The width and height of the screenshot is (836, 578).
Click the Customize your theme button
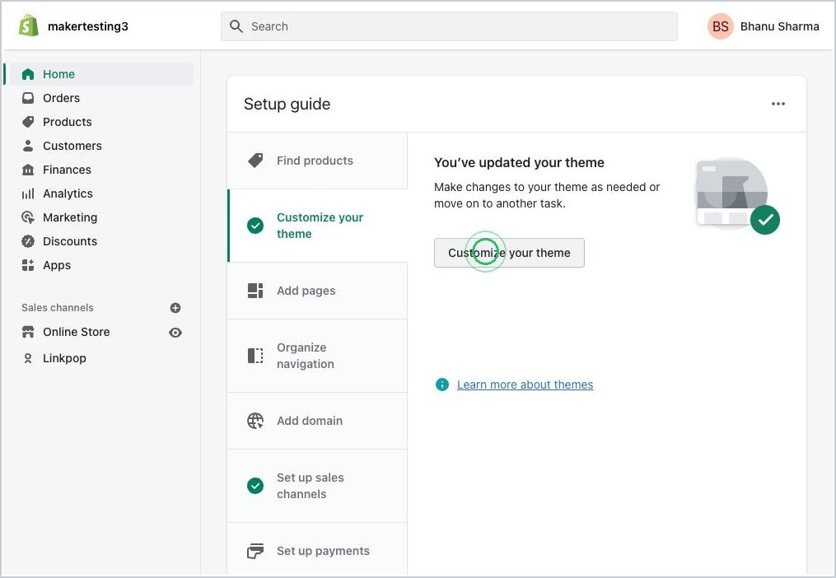coord(509,253)
